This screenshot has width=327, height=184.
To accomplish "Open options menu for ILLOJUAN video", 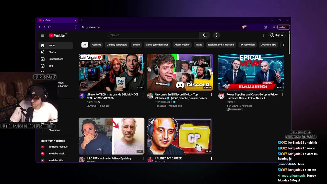I will pyautogui.click(x=143, y=159).
